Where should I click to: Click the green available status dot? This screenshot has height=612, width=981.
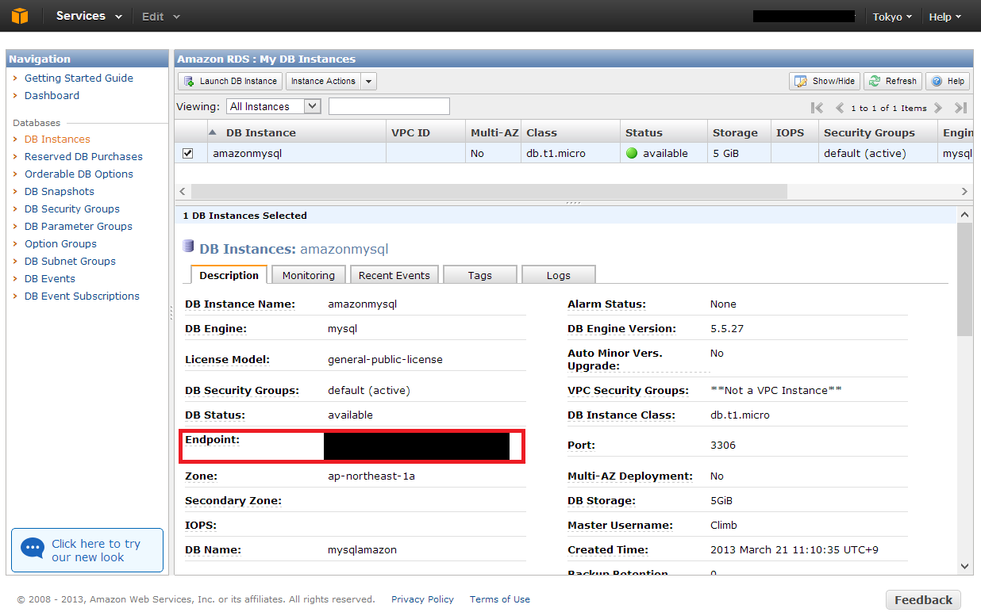click(632, 153)
